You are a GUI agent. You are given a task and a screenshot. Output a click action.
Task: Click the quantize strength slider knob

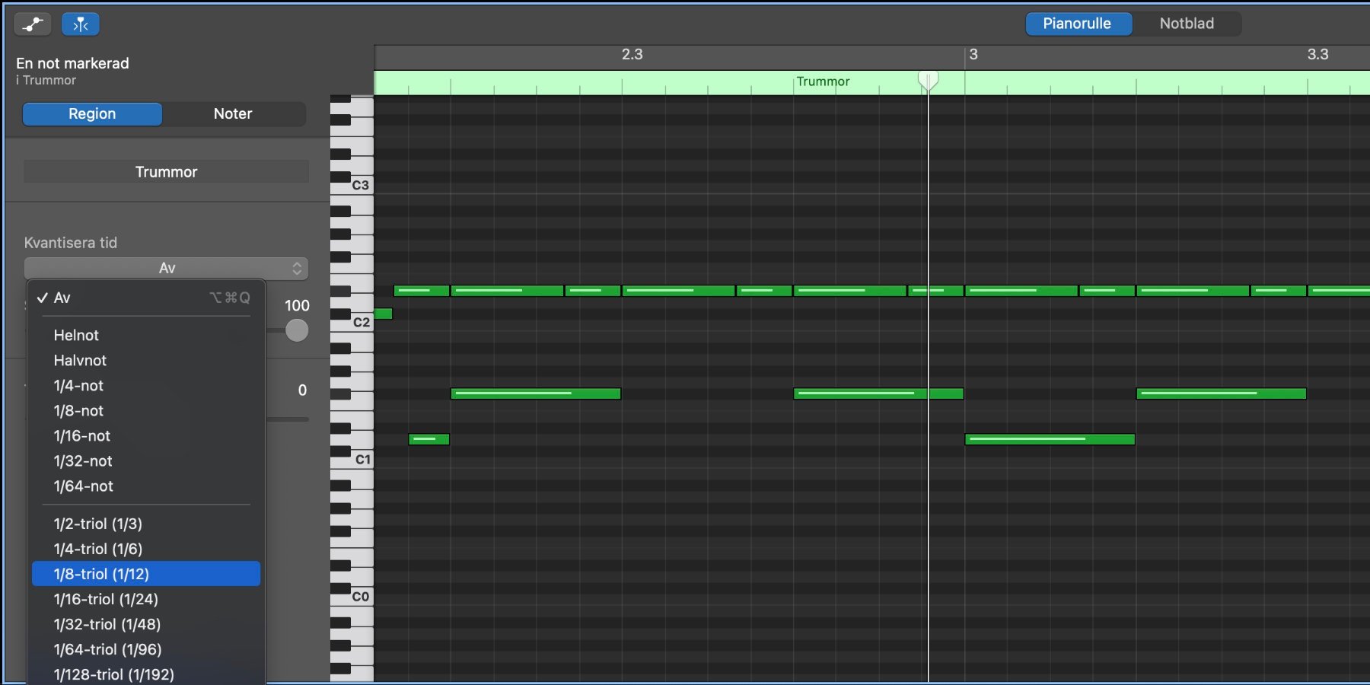[x=297, y=330]
